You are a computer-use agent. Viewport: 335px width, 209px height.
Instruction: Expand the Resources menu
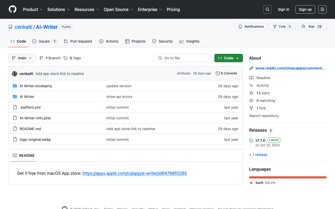point(87,9)
